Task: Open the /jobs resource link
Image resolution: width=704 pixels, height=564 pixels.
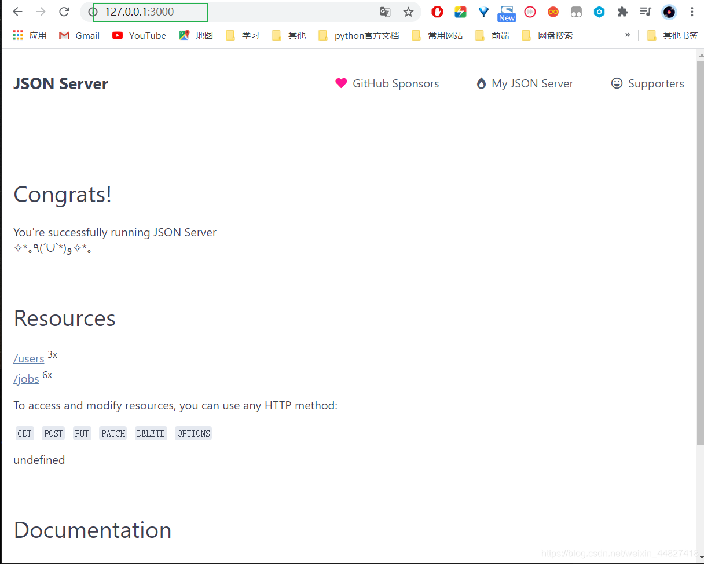Action: (x=26, y=379)
